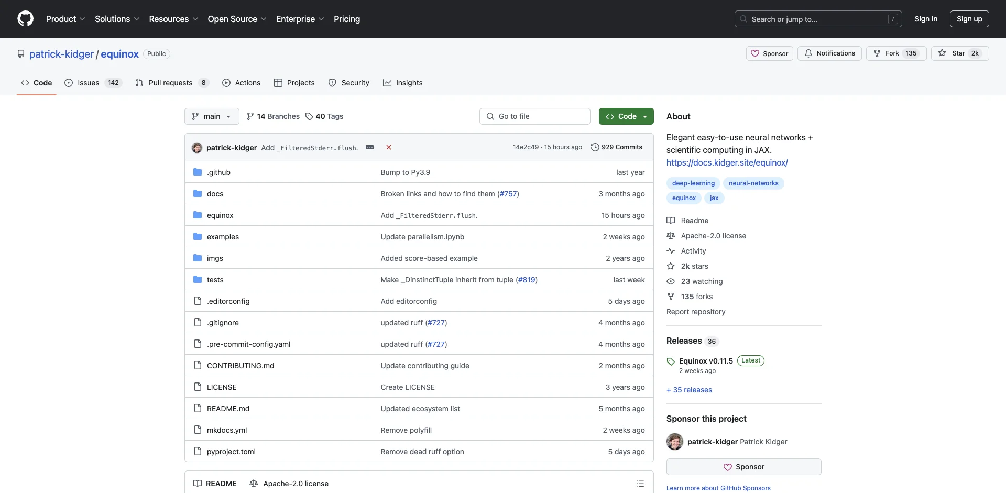The image size is (1006, 493).
Task: Click the Notifications button
Action: coord(829,53)
